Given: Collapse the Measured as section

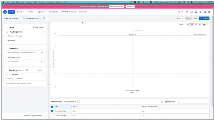Looking at the screenshot, I should click(x=7, y=48).
